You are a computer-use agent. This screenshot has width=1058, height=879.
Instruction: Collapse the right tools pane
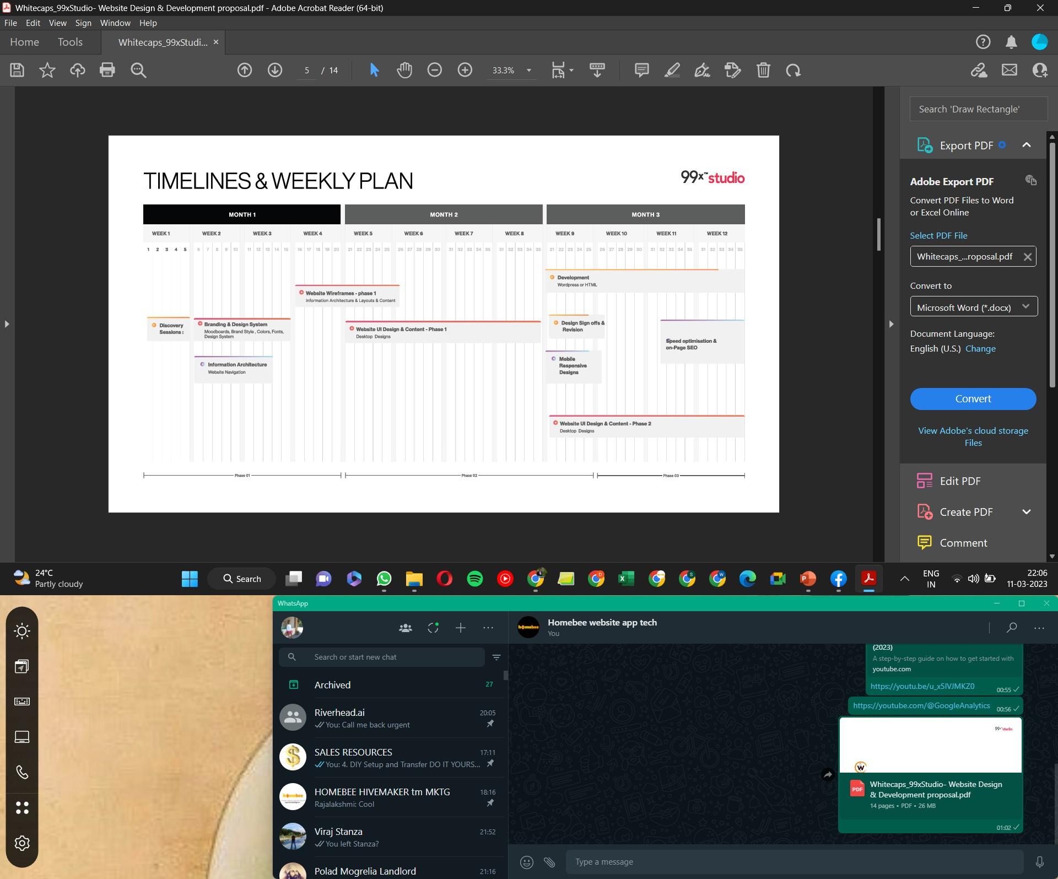pyautogui.click(x=891, y=324)
